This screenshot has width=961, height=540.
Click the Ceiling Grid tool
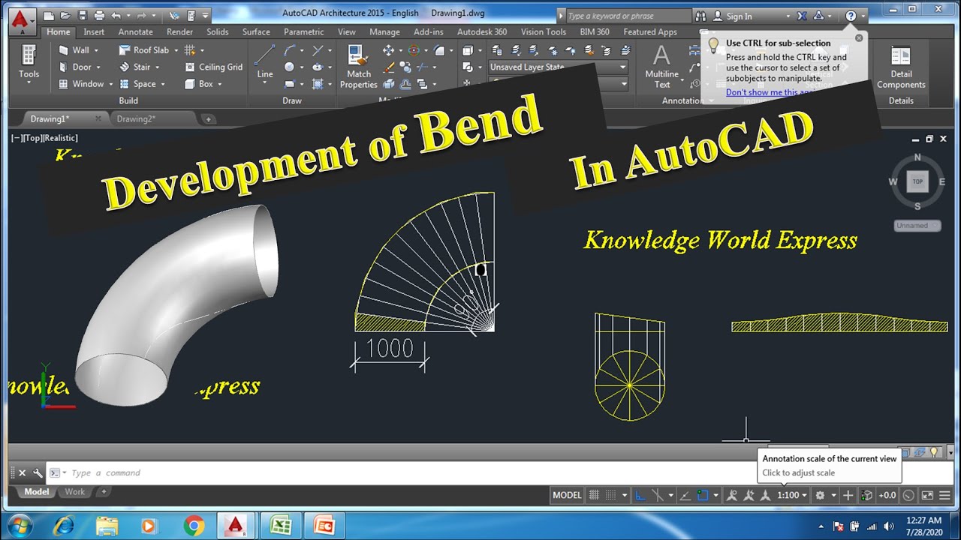tap(214, 67)
